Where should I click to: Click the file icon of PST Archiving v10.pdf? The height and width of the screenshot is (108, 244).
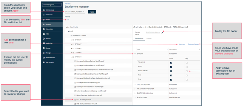point(75,99)
